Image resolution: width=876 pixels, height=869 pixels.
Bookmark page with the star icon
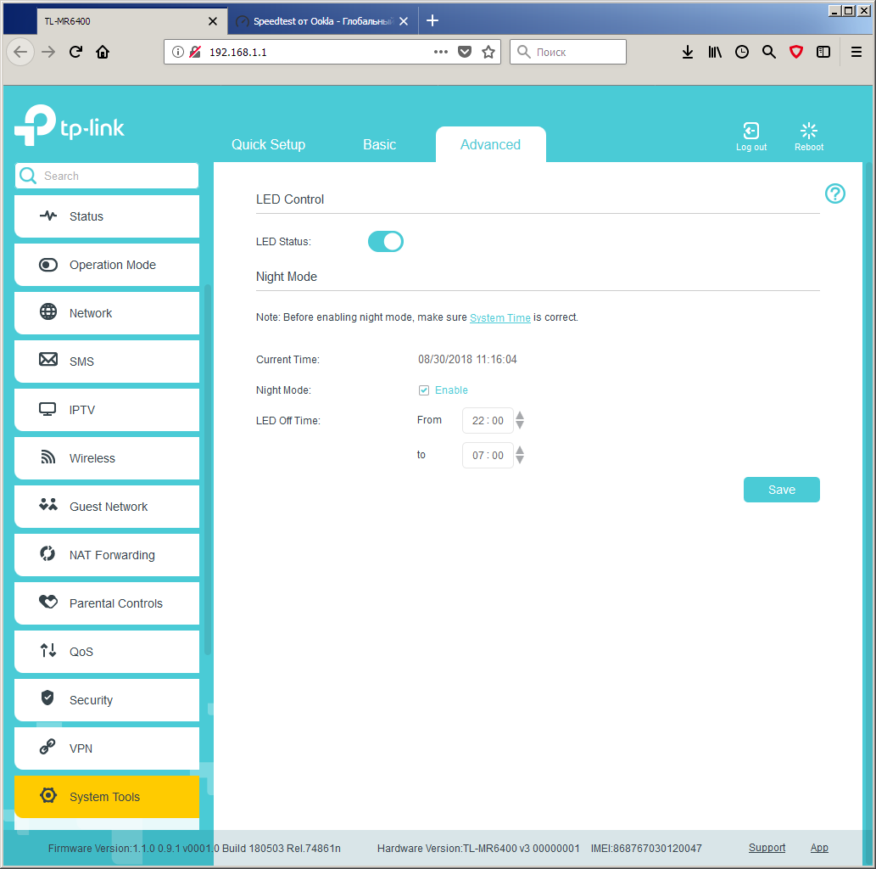point(488,52)
